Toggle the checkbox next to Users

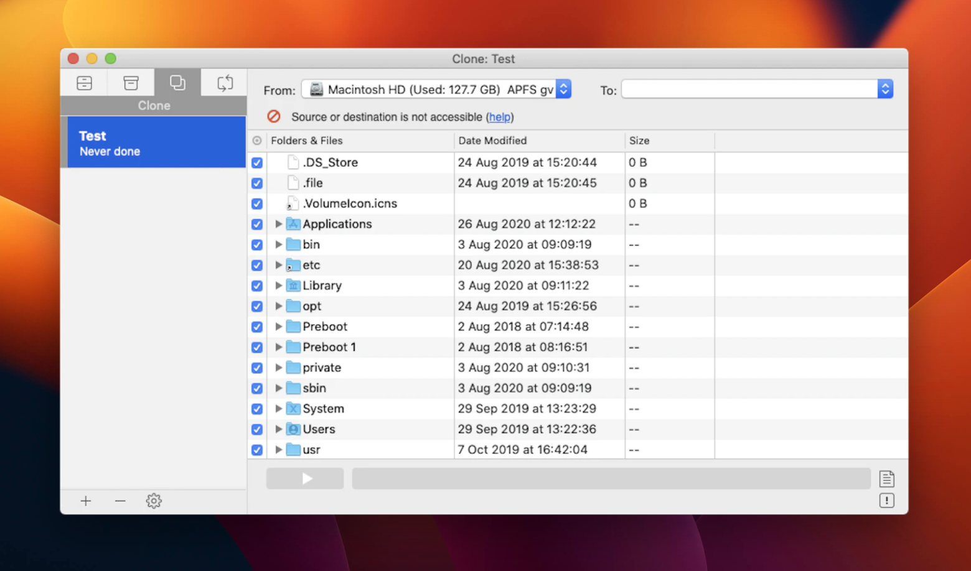(257, 429)
